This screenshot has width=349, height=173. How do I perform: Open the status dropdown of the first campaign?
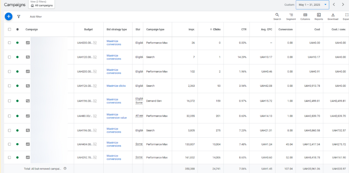[x=17, y=43]
